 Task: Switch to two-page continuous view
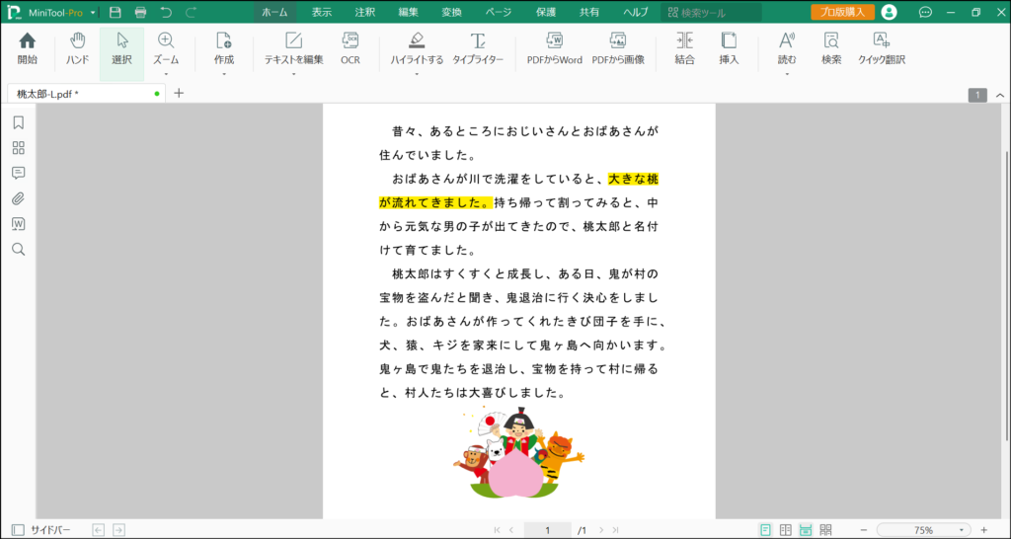[825, 530]
